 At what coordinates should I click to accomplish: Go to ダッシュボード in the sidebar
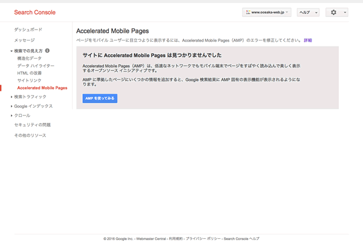click(28, 30)
